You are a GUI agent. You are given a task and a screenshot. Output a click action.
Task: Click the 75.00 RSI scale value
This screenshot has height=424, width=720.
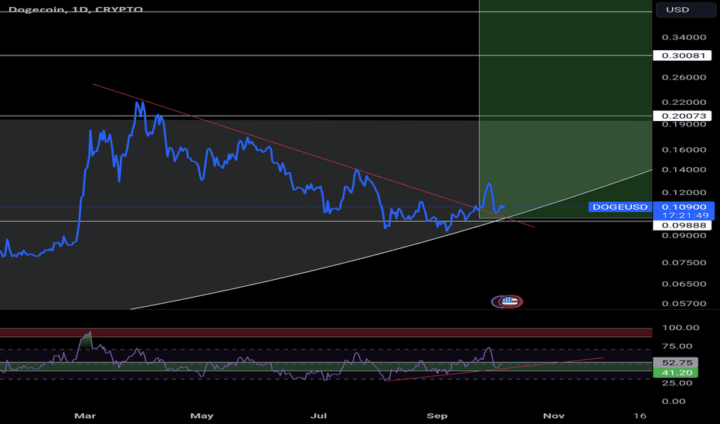tap(677, 346)
